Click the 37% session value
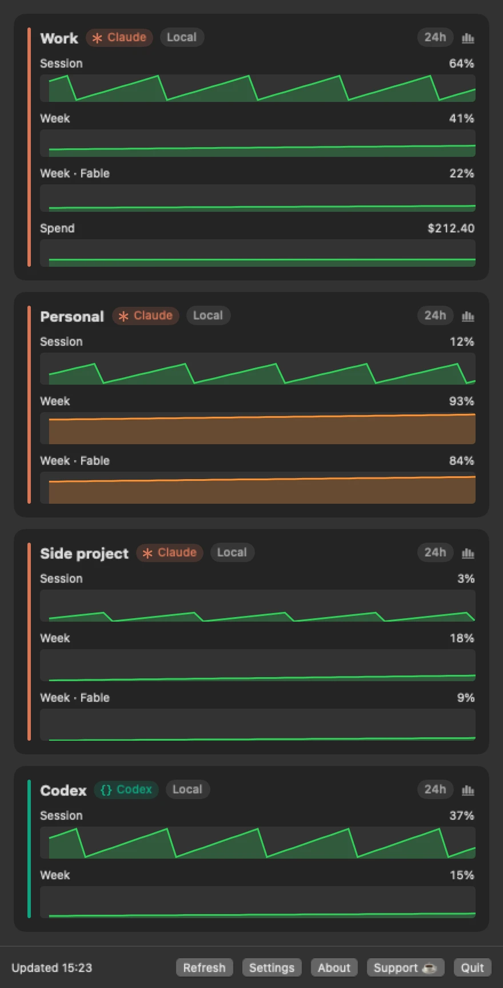This screenshot has width=503, height=988. coord(462,816)
